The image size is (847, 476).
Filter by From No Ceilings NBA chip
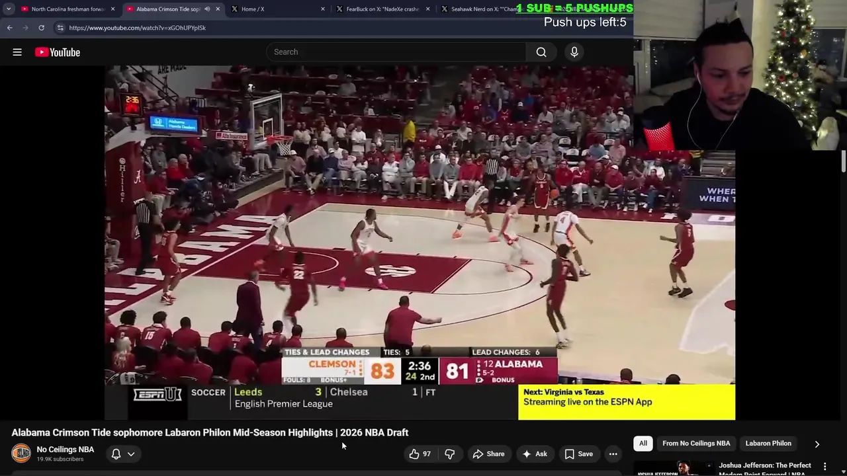click(696, 444)
